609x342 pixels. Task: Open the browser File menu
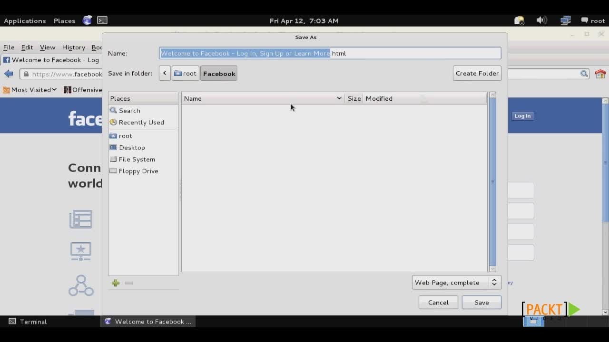pyautogui.click(x=9, y=47)
